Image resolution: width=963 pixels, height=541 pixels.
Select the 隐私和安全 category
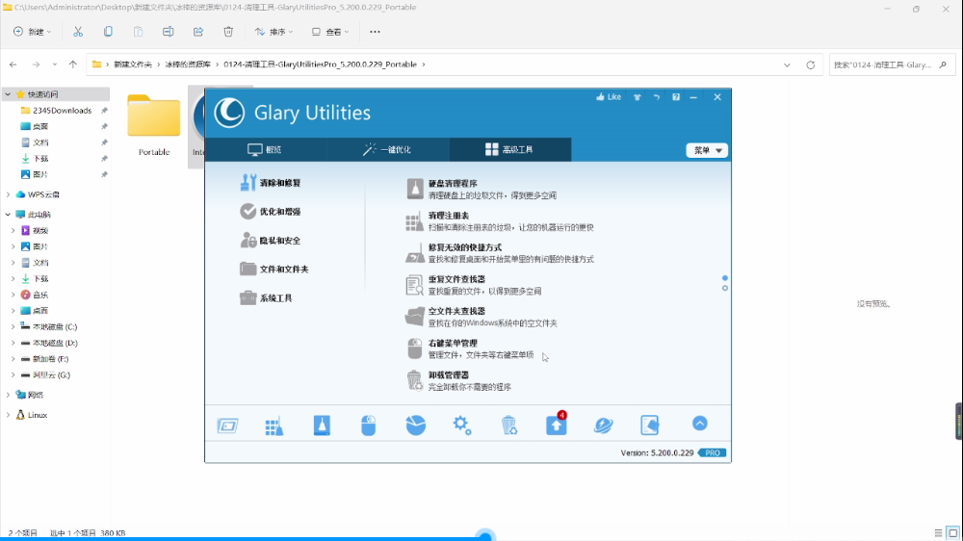[279, 241]
